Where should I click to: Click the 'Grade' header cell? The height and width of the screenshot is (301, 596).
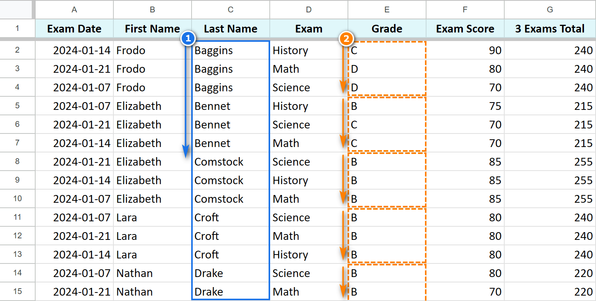point(387,29)
